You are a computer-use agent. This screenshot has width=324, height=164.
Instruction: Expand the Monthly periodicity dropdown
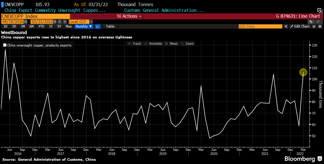pos(84,27)
